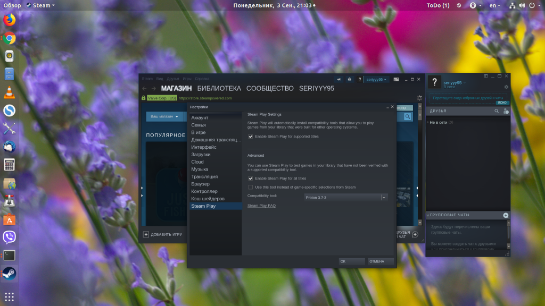
Task: Confirm settings with the OK button
Action: coord(352,261)
